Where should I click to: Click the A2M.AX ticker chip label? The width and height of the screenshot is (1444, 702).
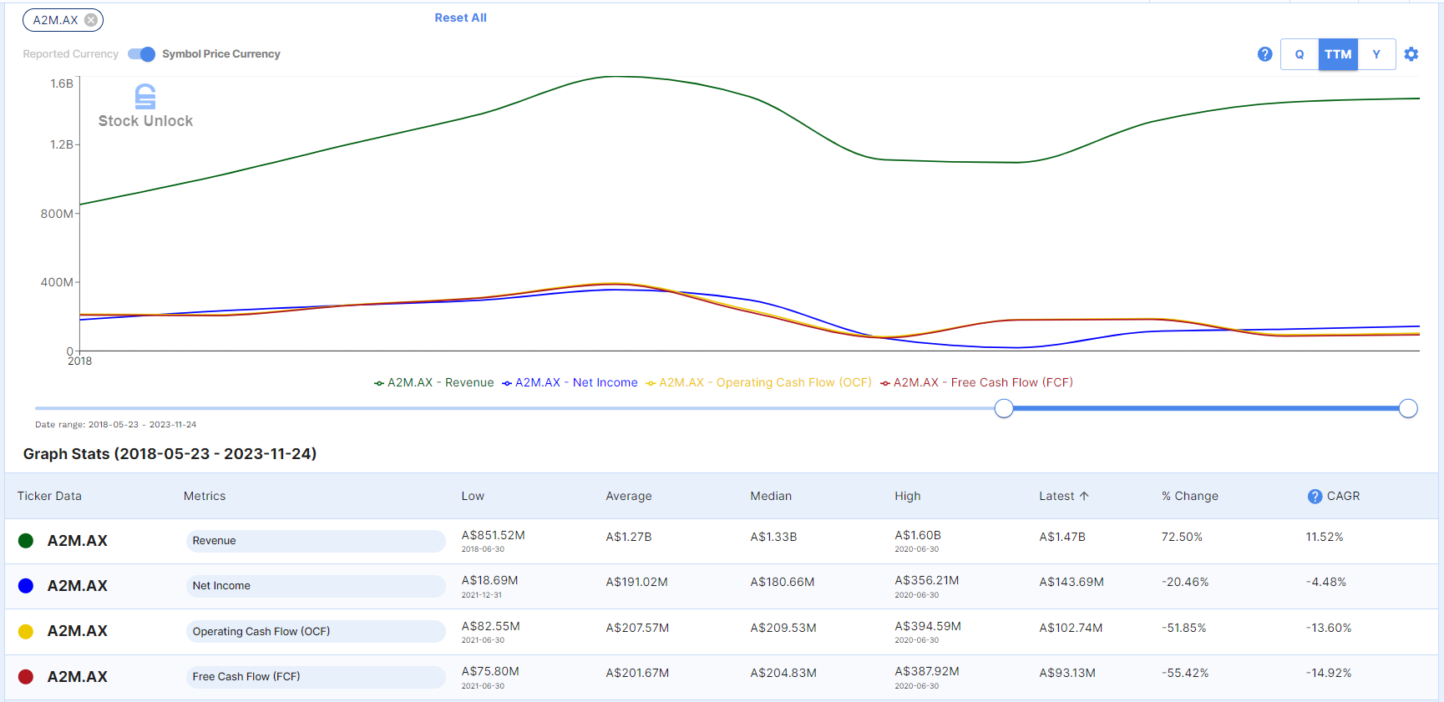(x=55, y=20)
